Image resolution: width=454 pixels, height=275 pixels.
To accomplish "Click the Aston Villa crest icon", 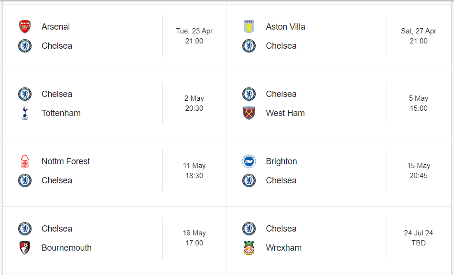I will click(x=249, y=27).
